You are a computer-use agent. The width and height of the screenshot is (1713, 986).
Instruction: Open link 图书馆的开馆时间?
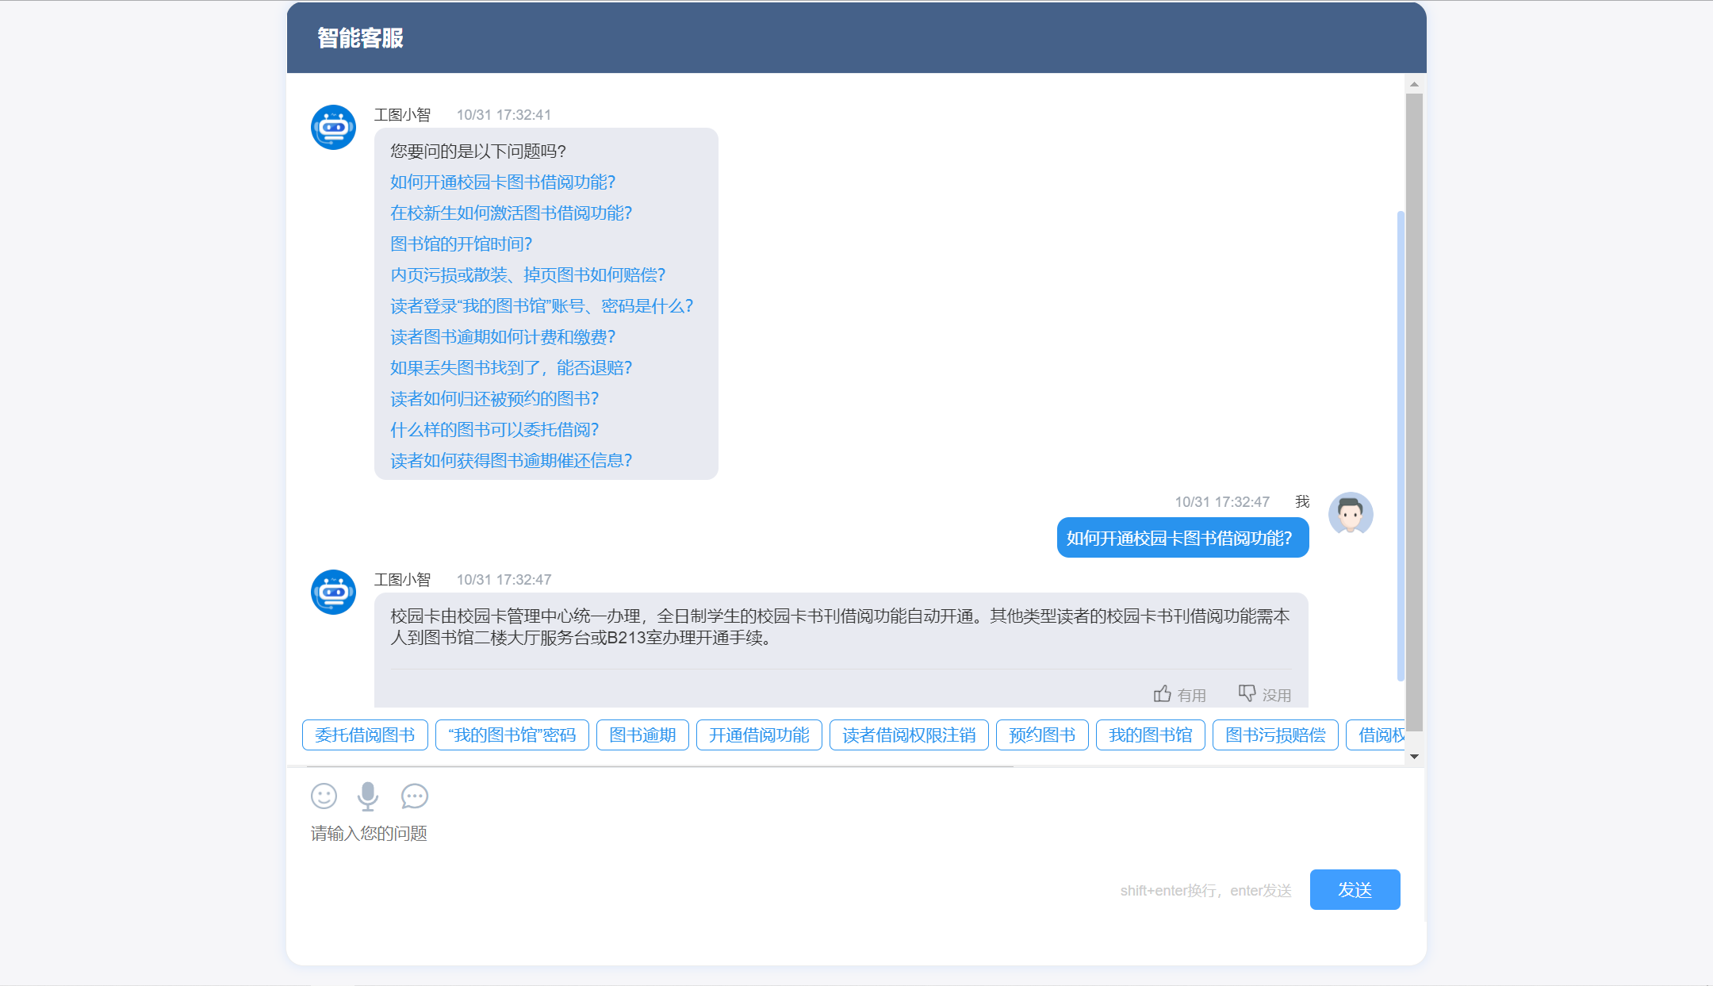[461, 244]
